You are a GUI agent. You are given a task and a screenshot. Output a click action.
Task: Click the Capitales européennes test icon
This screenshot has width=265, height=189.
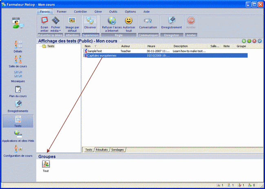point(85,55)
